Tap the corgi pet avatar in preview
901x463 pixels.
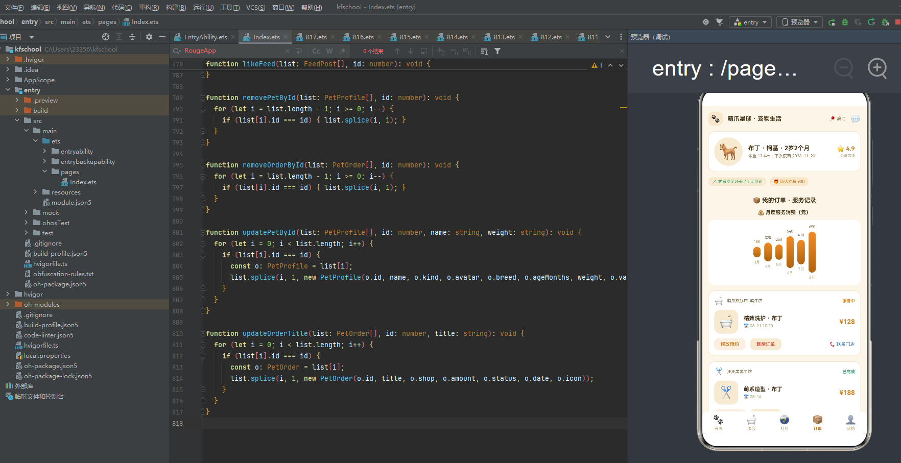(728, 152)
